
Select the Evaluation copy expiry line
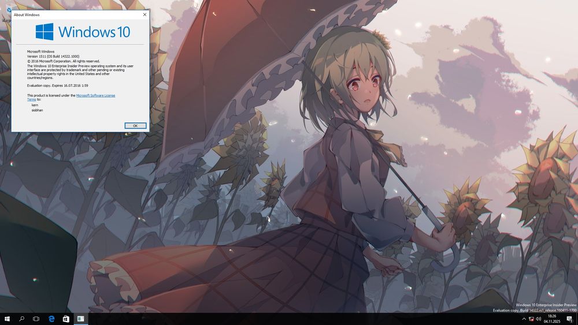pos(57,85)
